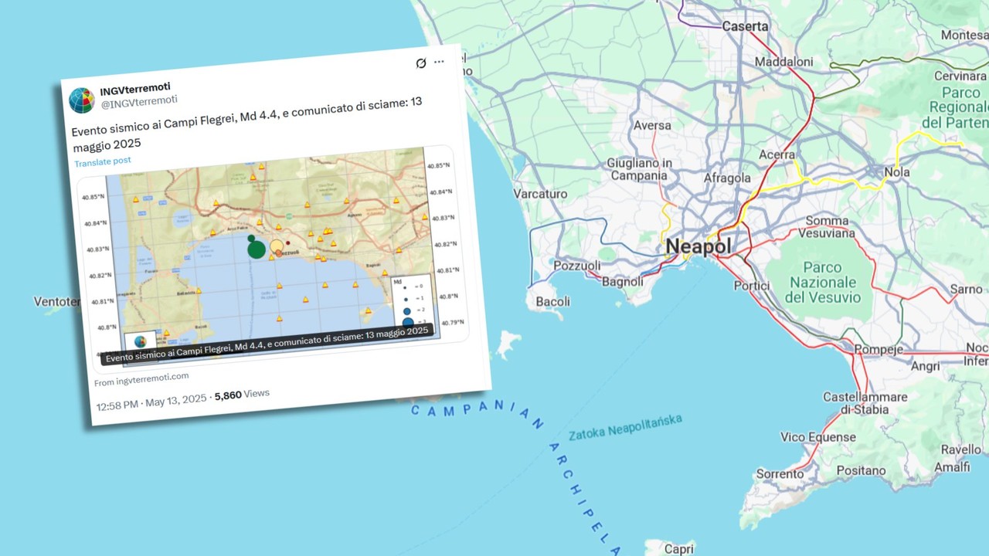Click the Cervinara map label
This screenshot has width=989, height=556.
click(960, 76)
